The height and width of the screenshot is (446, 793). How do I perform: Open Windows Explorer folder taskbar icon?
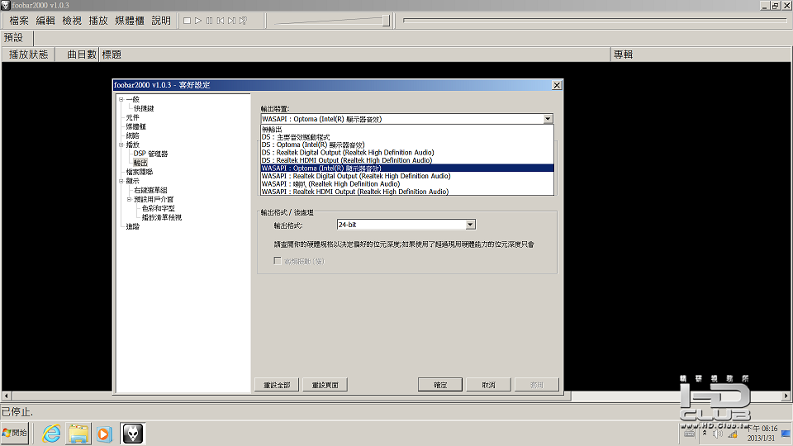point(78,434)
